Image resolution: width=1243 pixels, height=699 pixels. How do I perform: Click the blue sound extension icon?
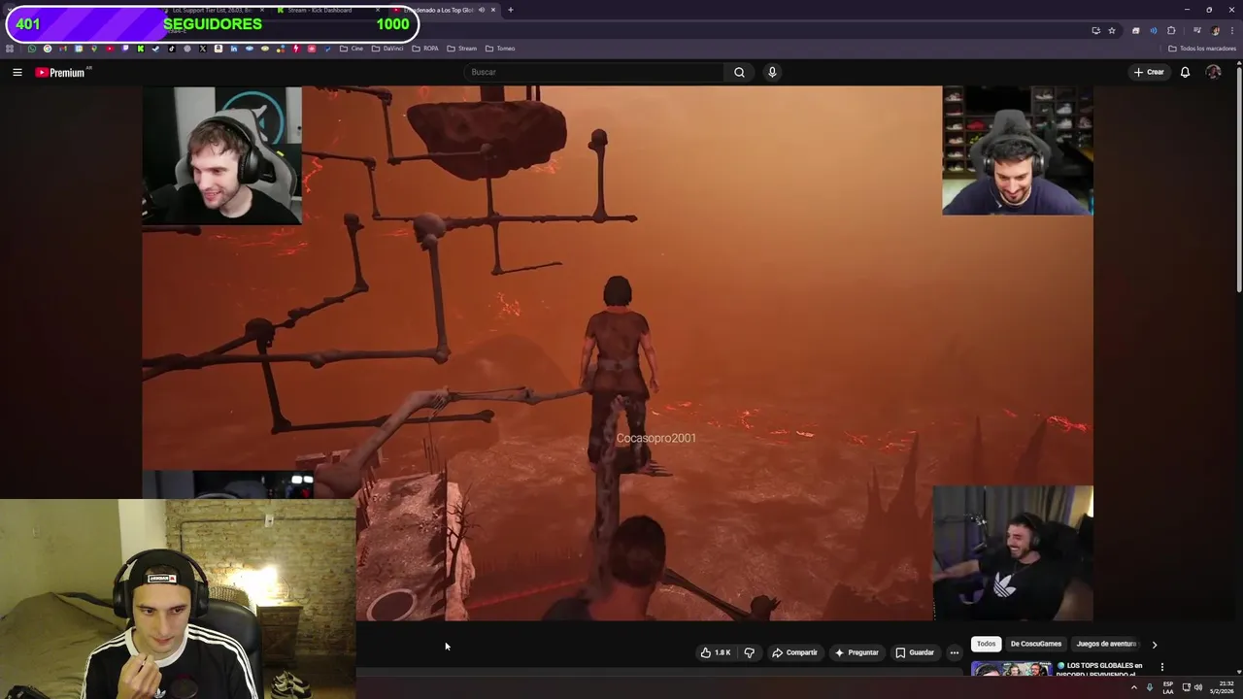coord(1154,30)
